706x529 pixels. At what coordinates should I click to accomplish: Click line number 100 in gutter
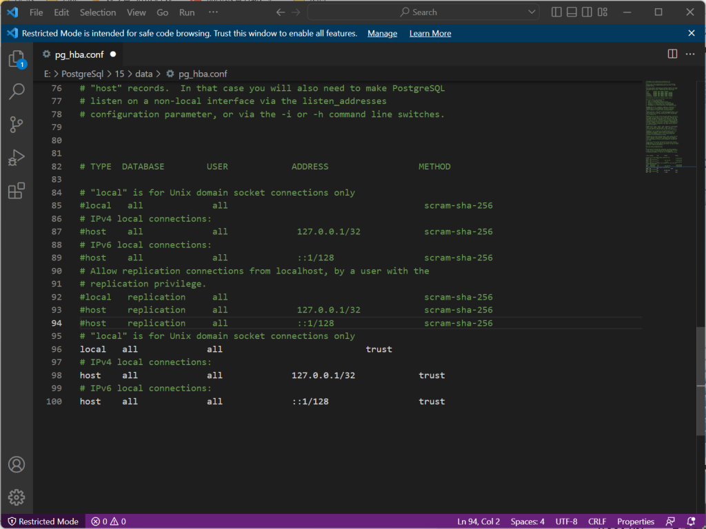tap(54, 402)
